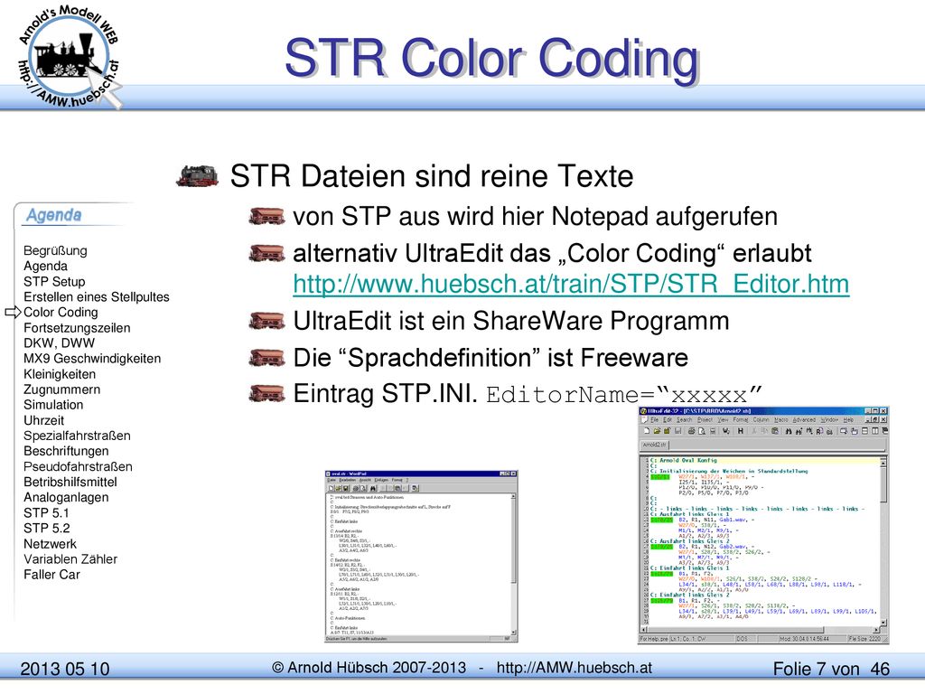The image size is (925, 694).
Task: Select the Arnold2 file tab in UltraEdit
Action: point(654,445)
